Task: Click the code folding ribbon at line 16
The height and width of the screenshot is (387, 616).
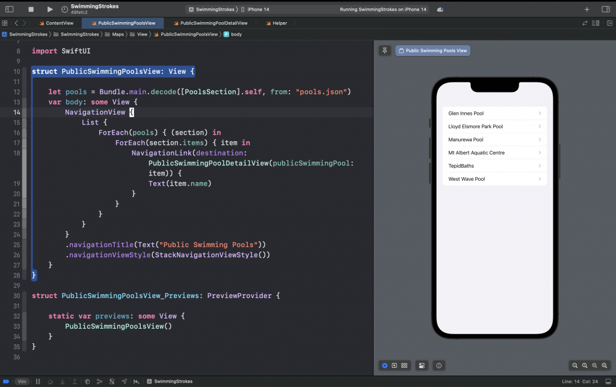Action: (x=24, y=133)
